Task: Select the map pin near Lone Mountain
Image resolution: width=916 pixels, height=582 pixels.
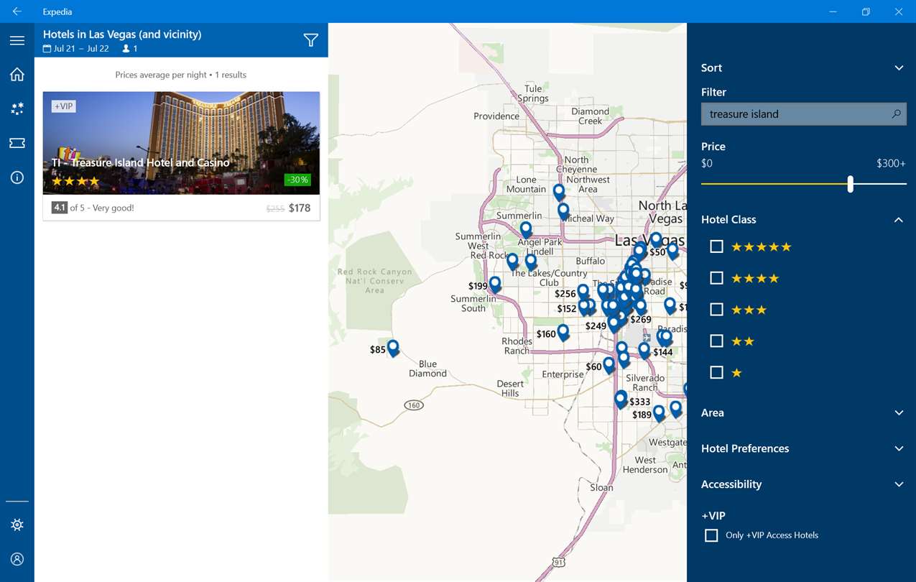Action: pyautogui.click(x=559, y=193)
